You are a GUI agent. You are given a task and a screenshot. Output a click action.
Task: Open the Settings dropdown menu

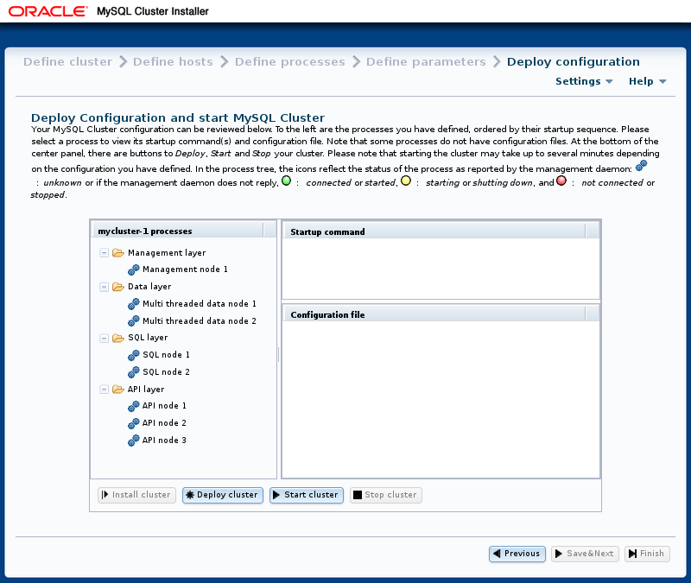pyautogui.click(x=584, y=81)
